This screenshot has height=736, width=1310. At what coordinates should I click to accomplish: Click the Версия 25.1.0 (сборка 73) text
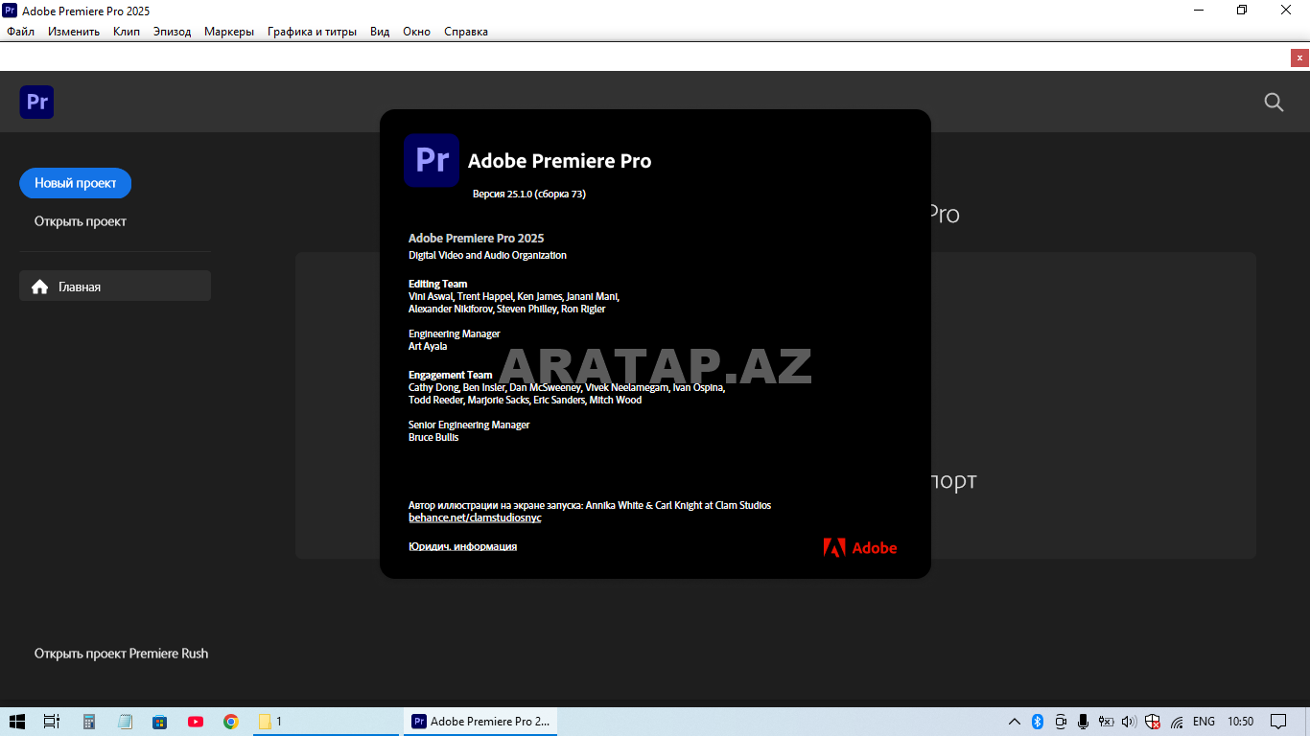pos(529,194)
